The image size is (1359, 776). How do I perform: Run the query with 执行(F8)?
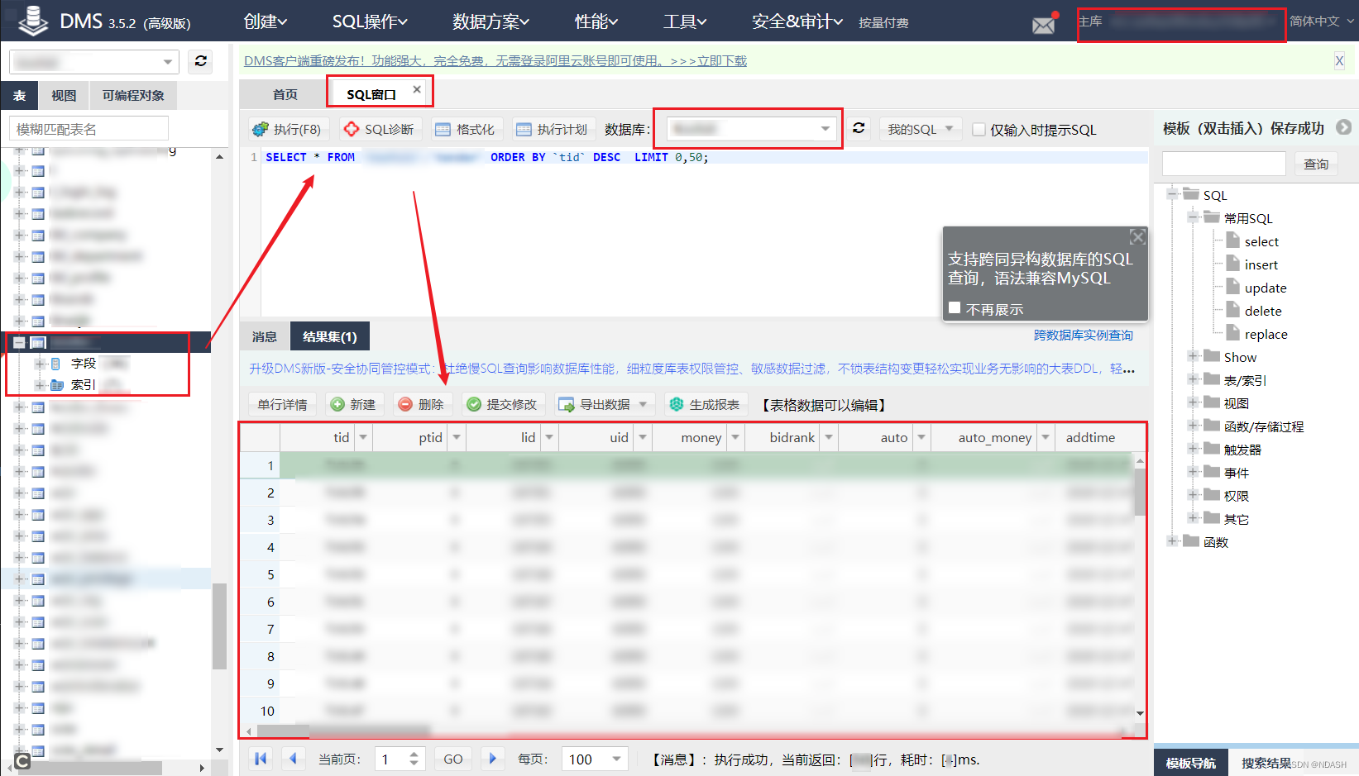pos(288,129)
